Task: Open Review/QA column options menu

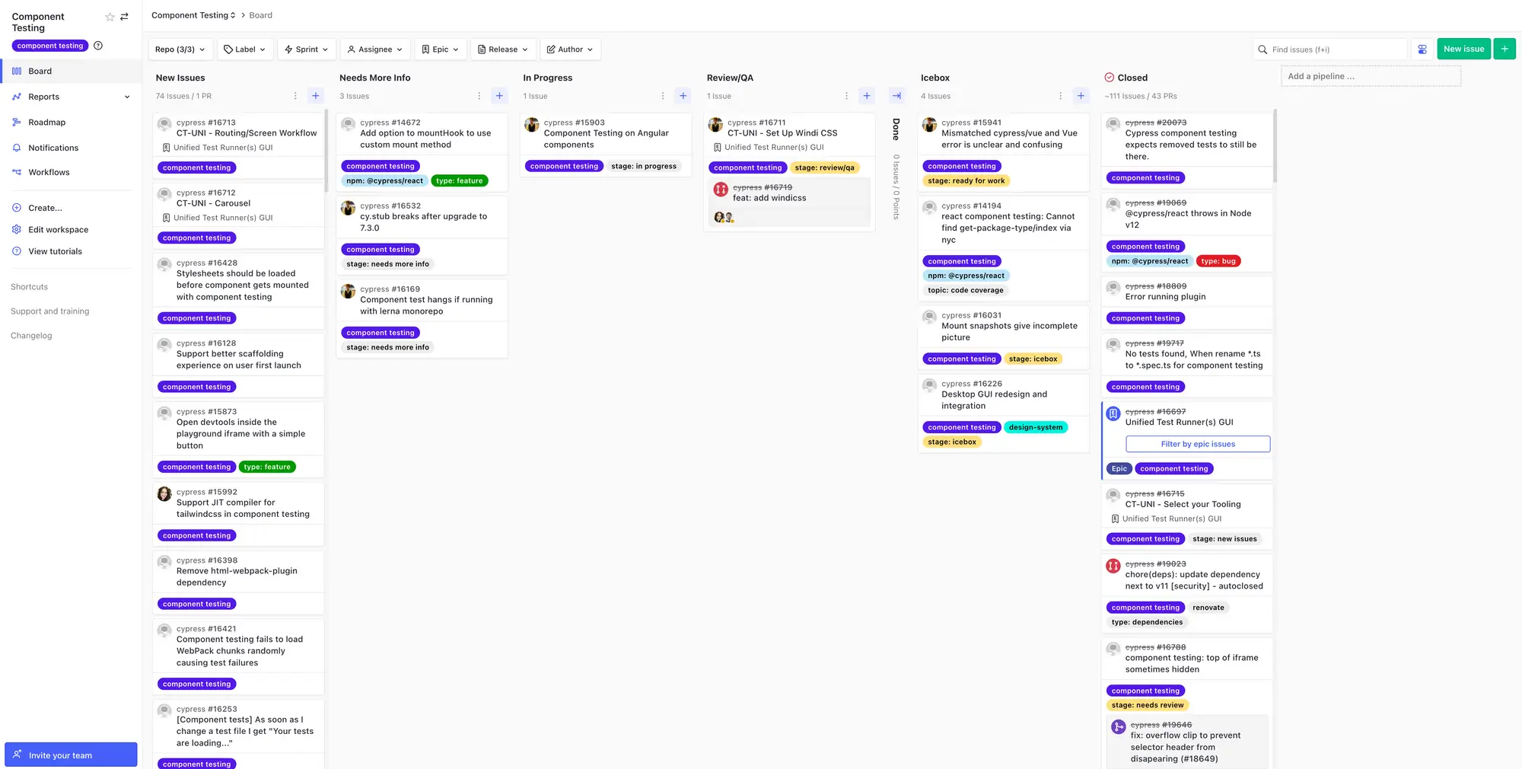Action: pos(846,96)
